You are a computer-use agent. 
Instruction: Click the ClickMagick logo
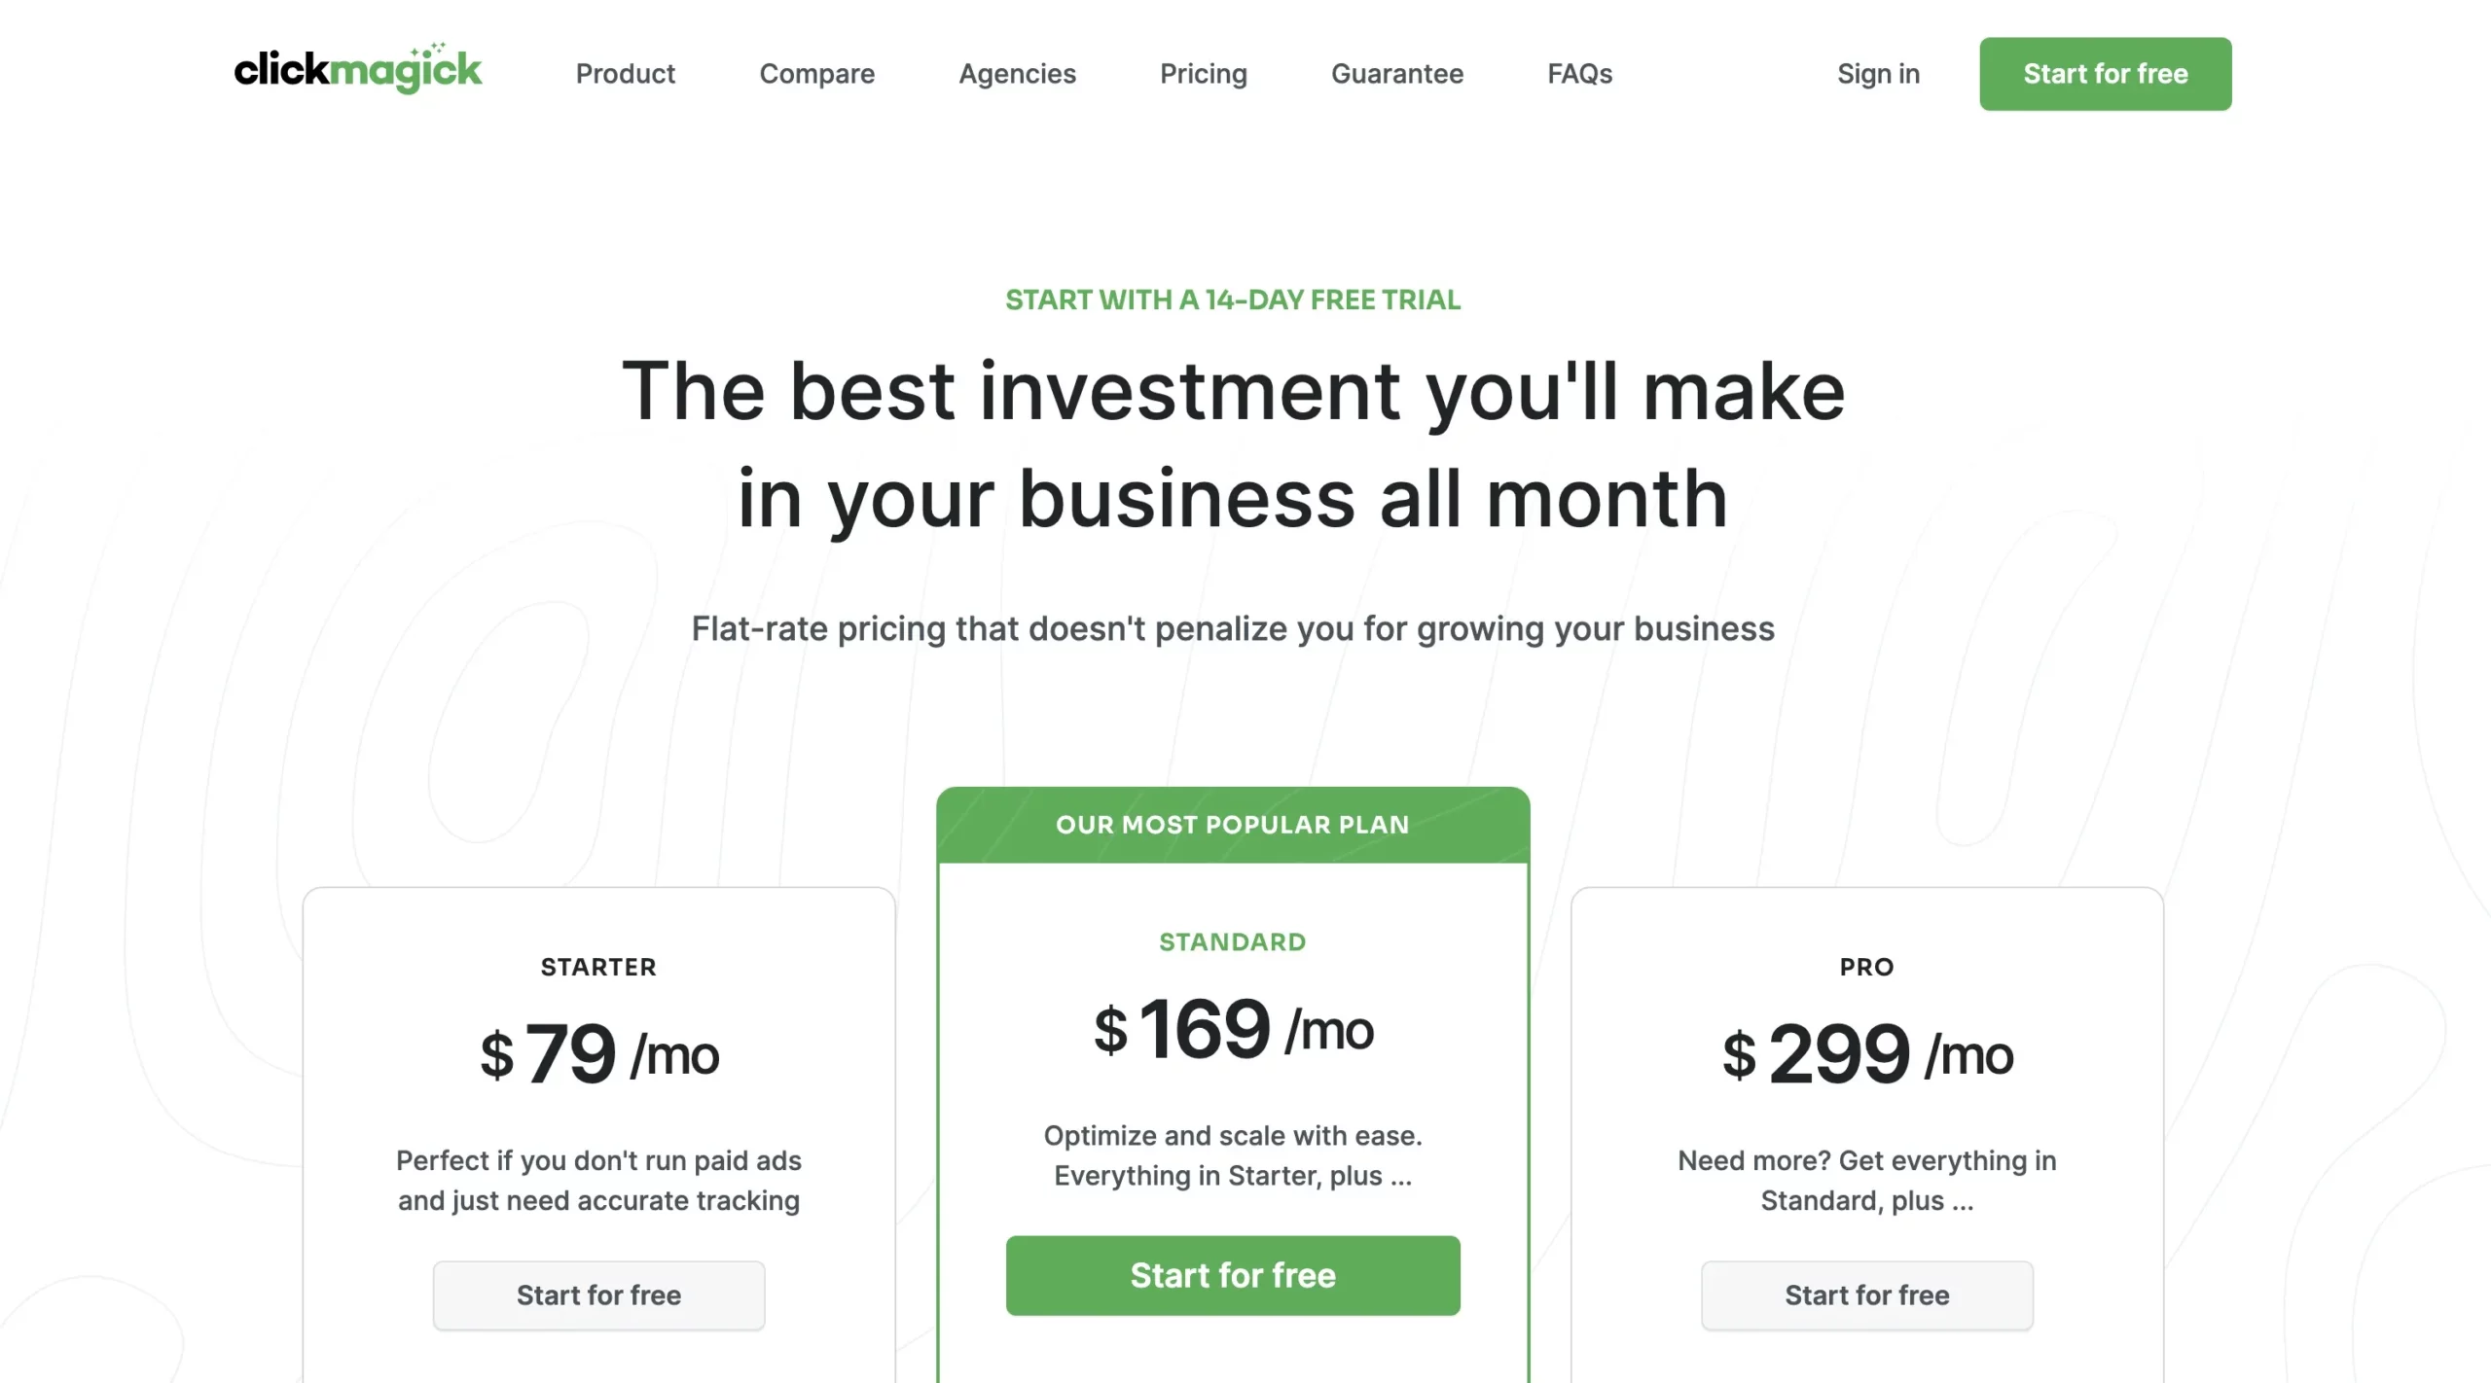[357, 70]
